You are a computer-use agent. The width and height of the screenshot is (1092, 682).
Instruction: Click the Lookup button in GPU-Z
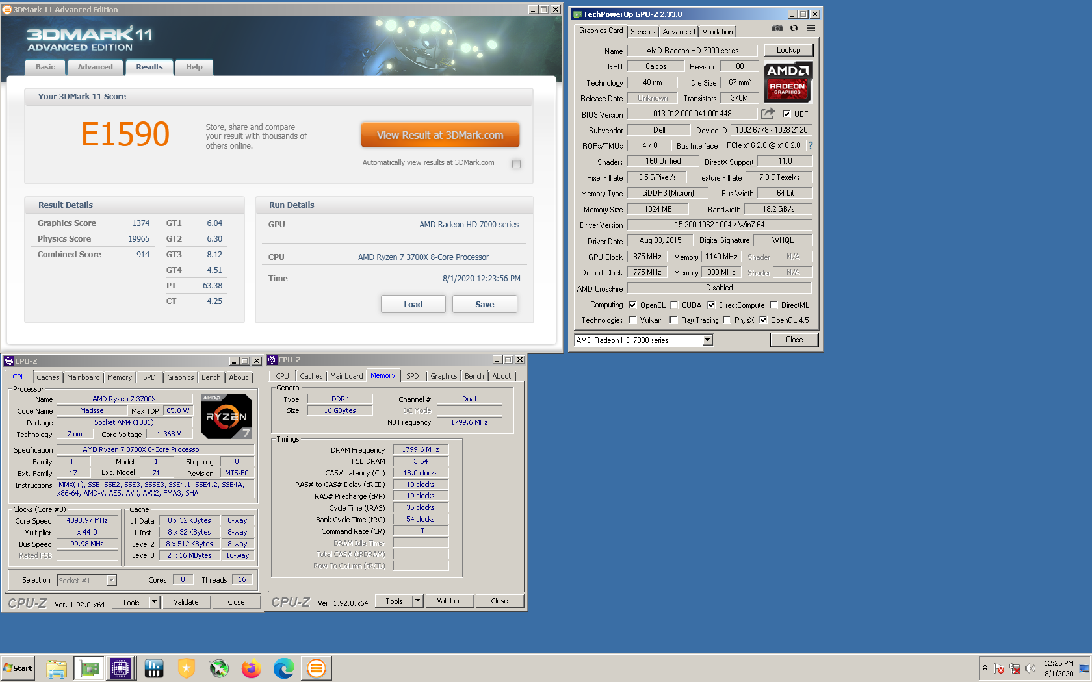(788, 50)
